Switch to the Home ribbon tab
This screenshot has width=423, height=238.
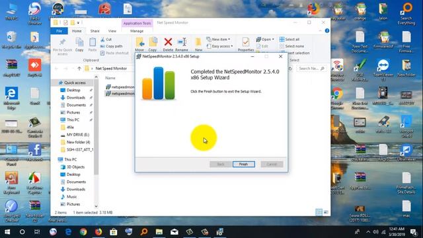[77, 31]
